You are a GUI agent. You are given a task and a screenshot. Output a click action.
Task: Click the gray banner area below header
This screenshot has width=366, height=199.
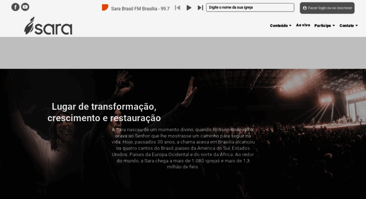[183, 53]
